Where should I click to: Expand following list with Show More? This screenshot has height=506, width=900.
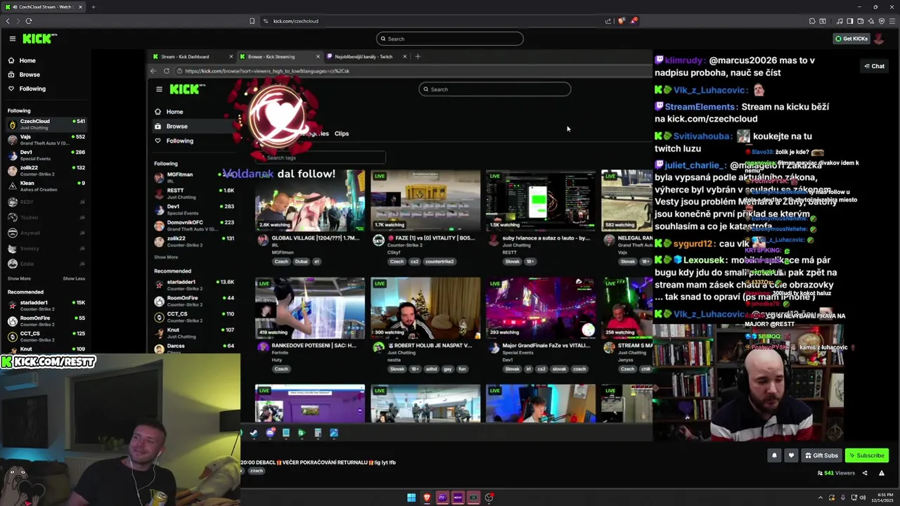point(19,278)
